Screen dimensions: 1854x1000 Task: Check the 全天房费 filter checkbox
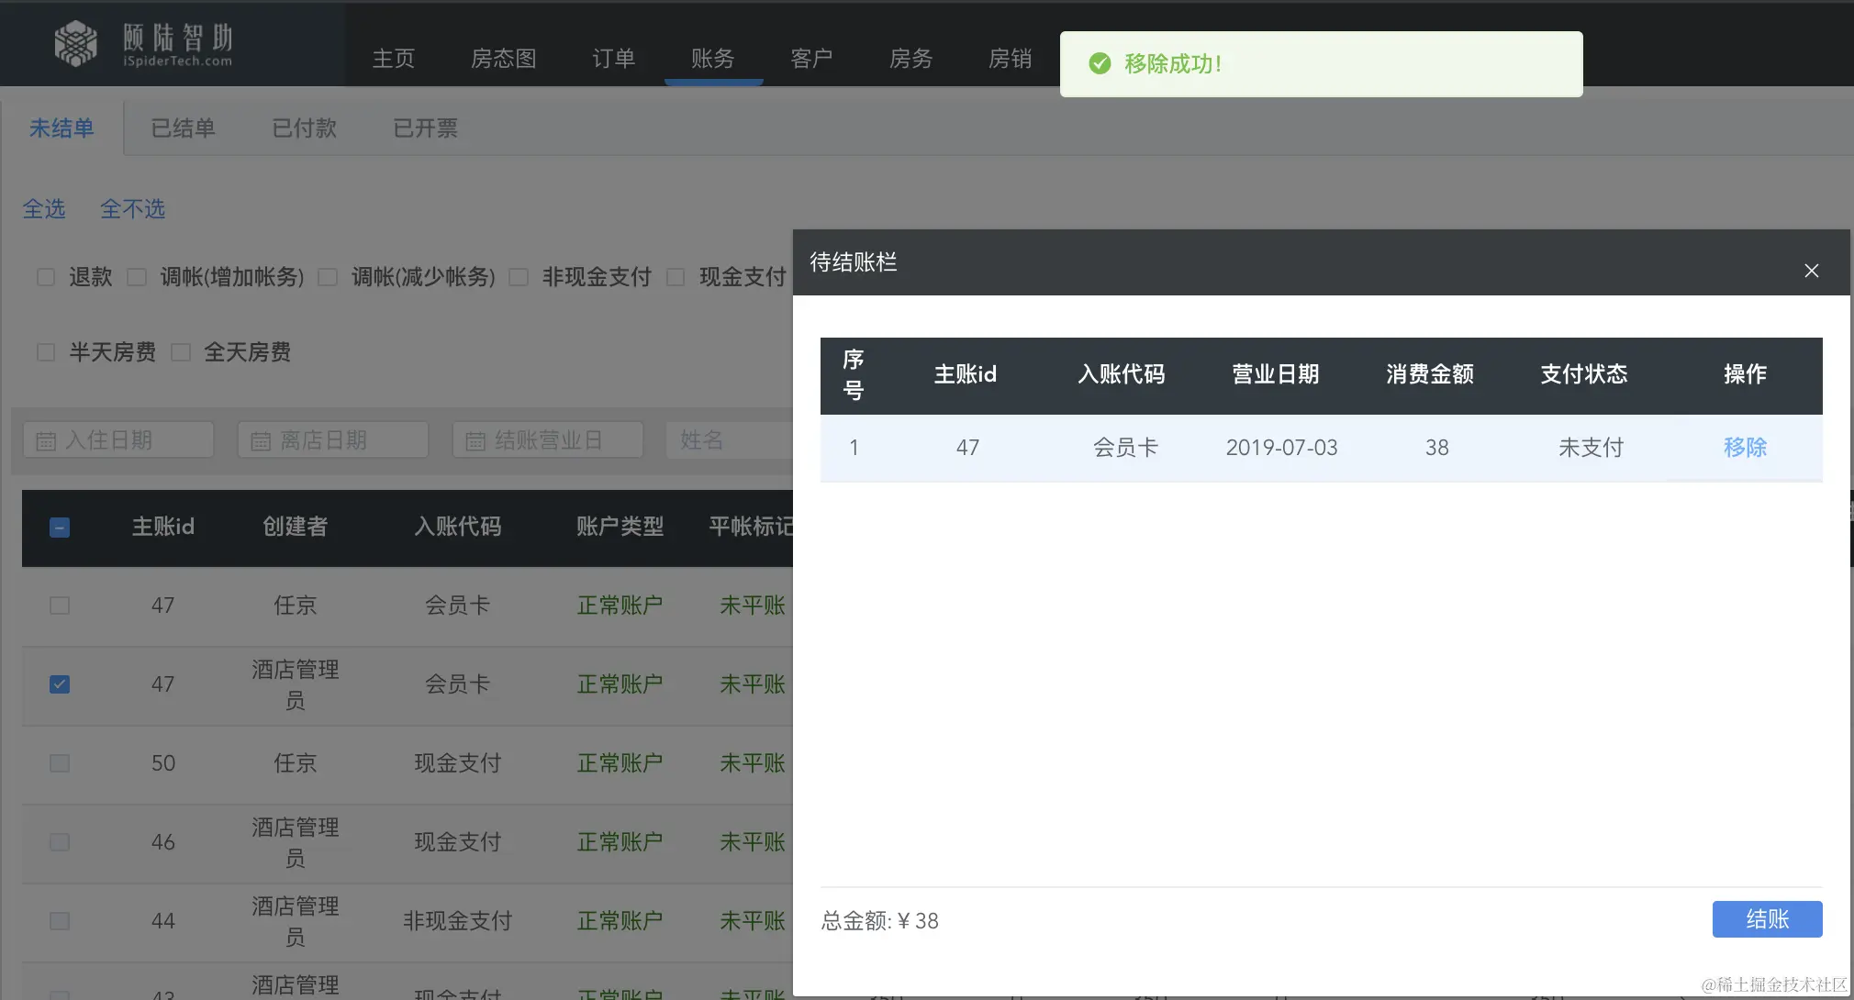(x=181, y=352)
